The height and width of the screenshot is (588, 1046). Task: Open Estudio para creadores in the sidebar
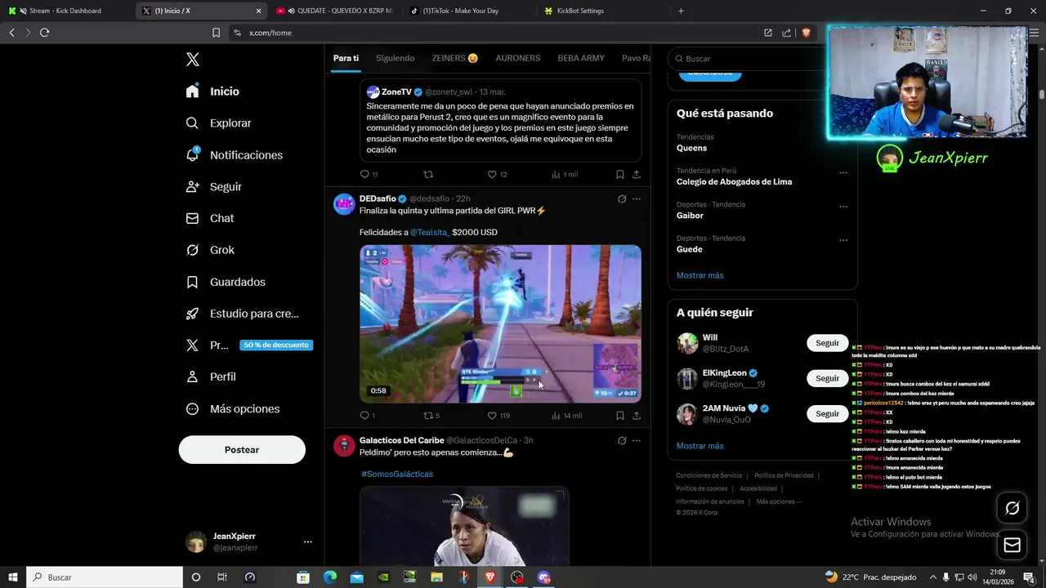pyautogui.click(x=242, y=314)
